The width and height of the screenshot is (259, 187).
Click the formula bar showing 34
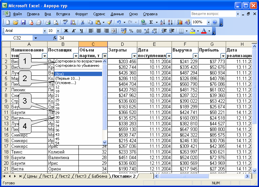157,38
